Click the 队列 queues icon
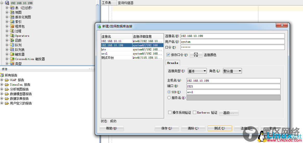This screenshot has width=303, height=143. click(x=12, y=45)
